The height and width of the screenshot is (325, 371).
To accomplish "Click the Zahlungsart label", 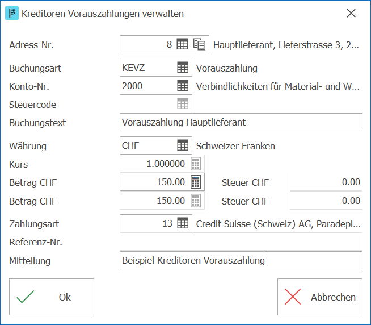I will 34,224.
